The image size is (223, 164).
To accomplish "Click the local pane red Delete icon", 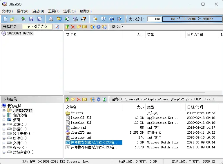I will pyautogui.click(x=79, y=99).
